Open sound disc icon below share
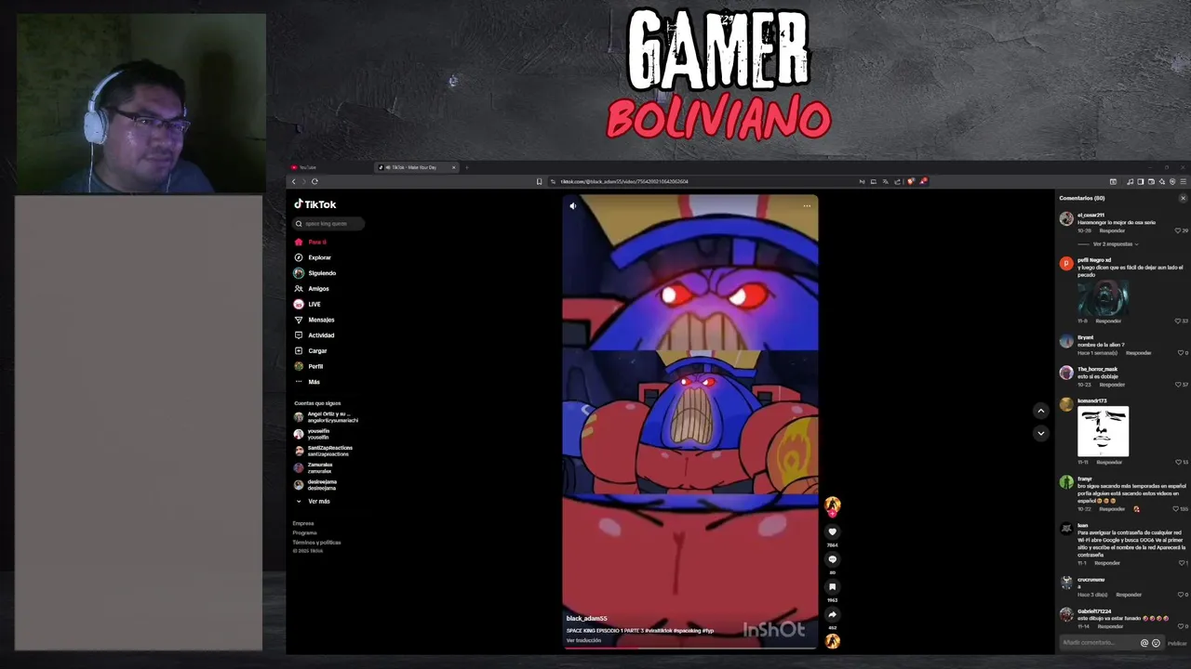This screenshot has width=1191, height=669. click(x=833, y=640)
